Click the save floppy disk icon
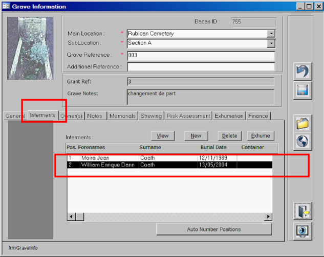This screenshot has width=324, height=257. (x=302, y=91)
